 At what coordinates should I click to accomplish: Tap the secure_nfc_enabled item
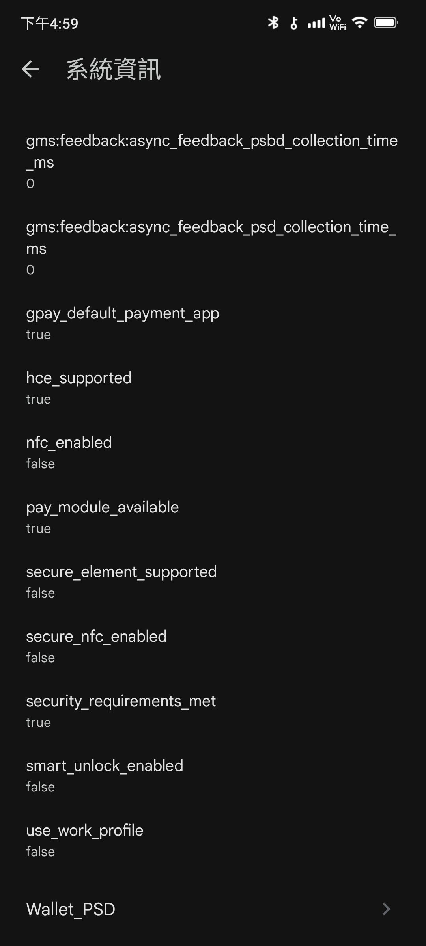[96, 646]
